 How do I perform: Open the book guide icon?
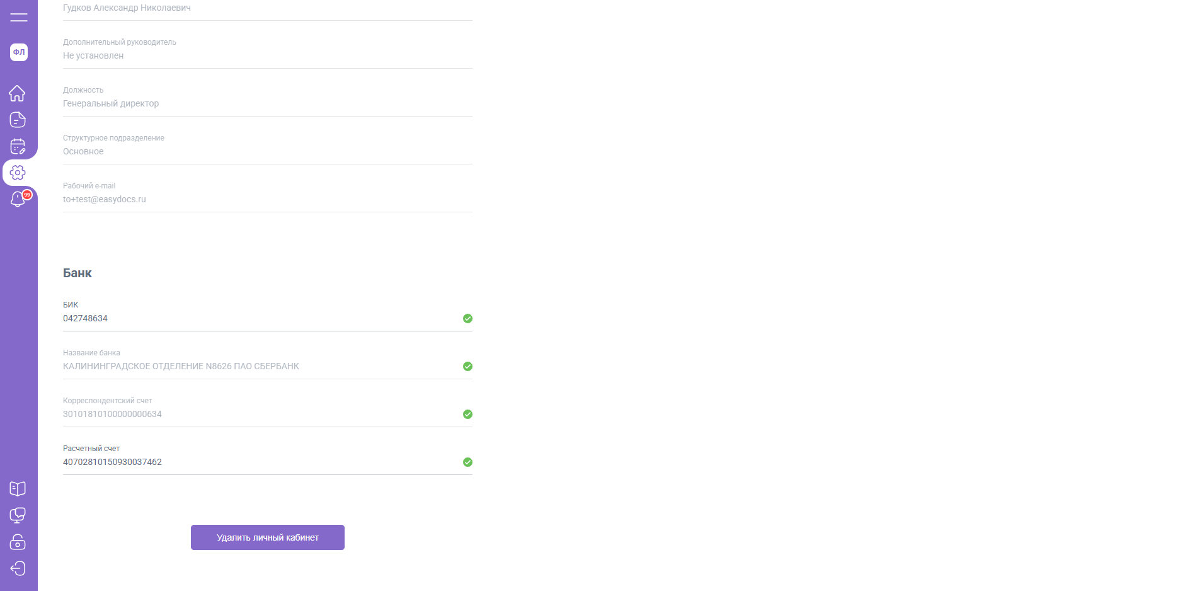(x=18, y=489)
